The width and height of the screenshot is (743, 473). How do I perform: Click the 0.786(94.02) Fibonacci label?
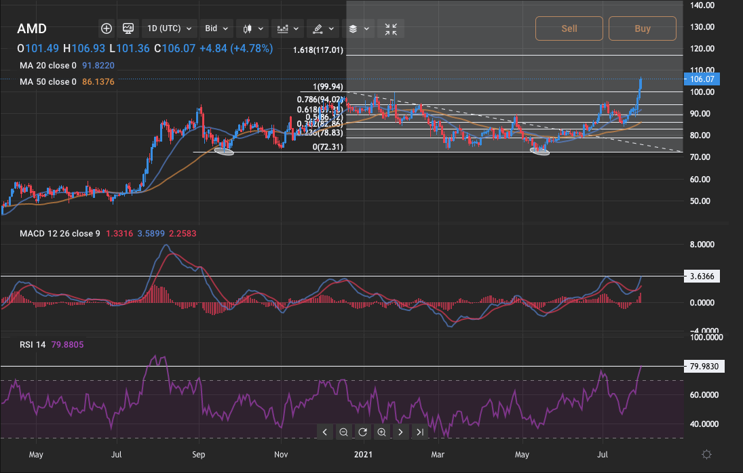pos(320,100)
